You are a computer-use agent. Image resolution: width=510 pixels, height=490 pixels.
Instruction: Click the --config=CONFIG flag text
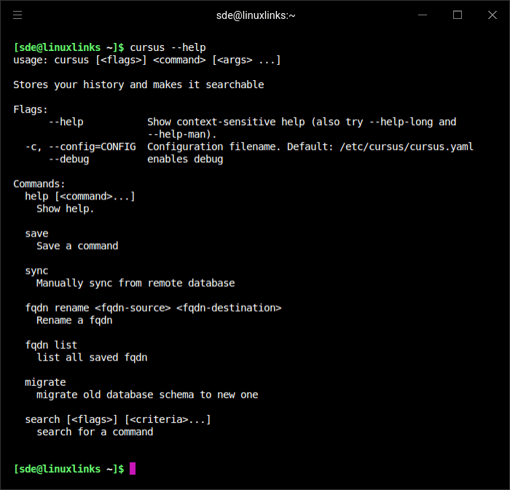pos(92,146)
